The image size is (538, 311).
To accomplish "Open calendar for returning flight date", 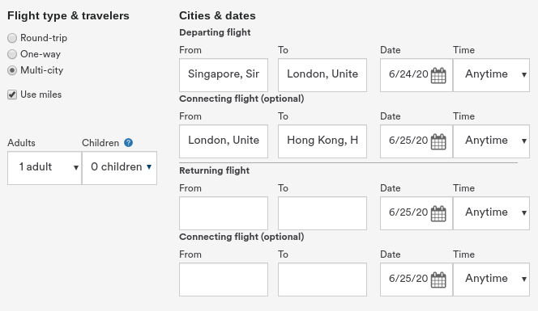I will click(x=438, y=213).
